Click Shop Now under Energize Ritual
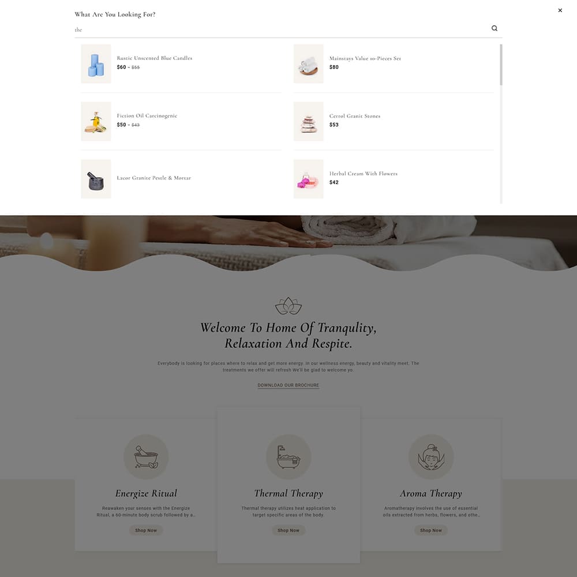The width and height of the screenshot is (577, 577). [146, 530]
